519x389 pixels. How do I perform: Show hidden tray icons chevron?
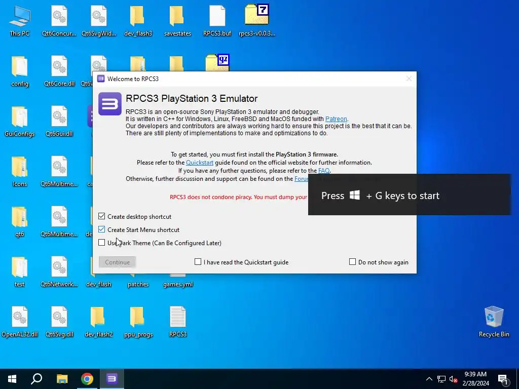pyautogui.click(x=429, y=379)
